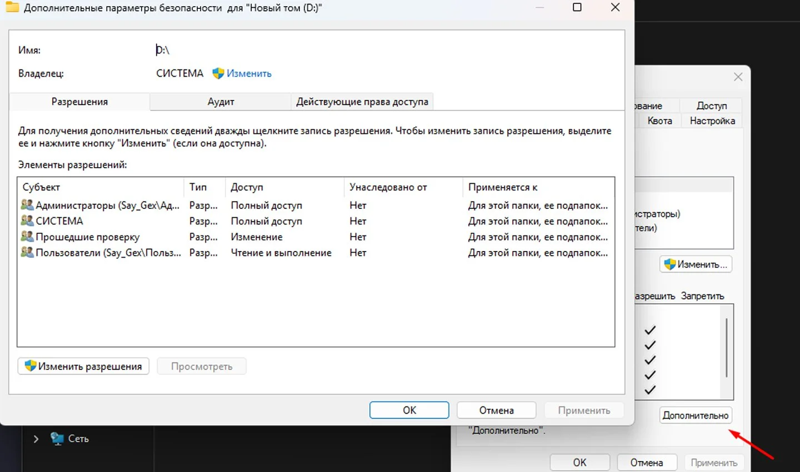Viewport: 800px width, 472px height.
Task: Click the Прошедшие проверку group icon
Action: point(27,237)
